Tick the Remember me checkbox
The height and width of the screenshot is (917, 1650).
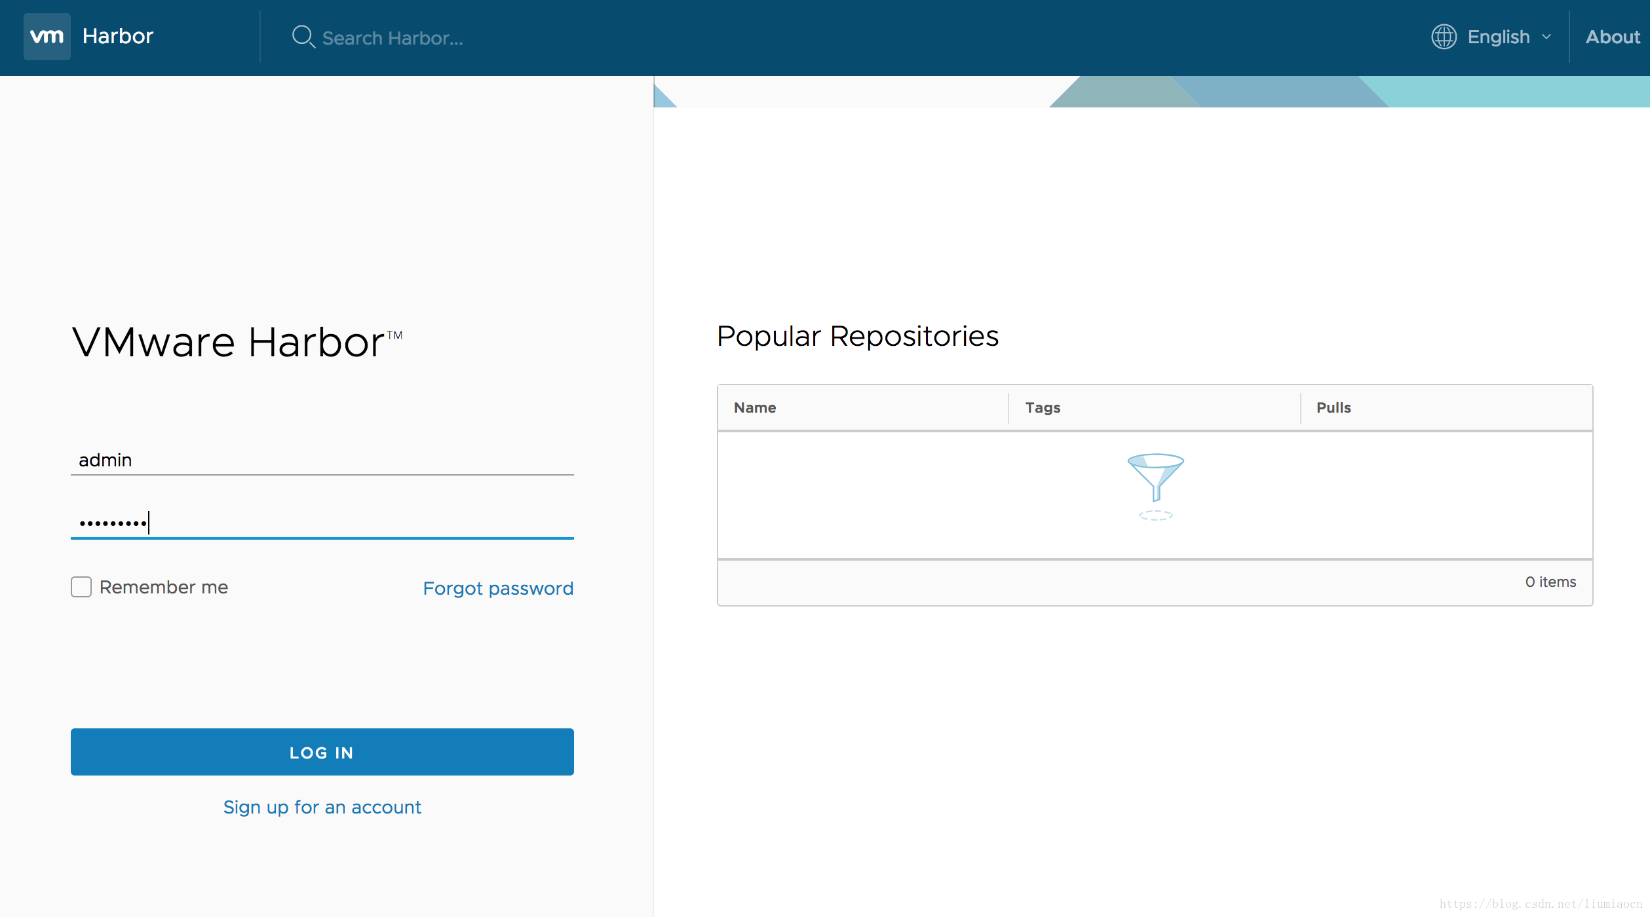point(81,587)
